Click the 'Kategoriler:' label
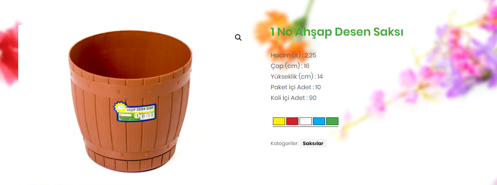 (x=284, y=144)
